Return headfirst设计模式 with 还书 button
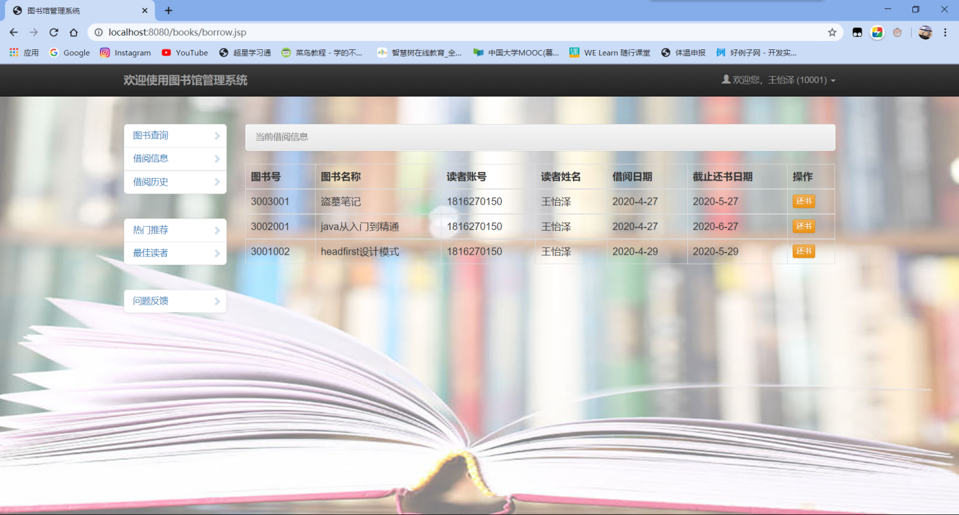 click(804, 251)
